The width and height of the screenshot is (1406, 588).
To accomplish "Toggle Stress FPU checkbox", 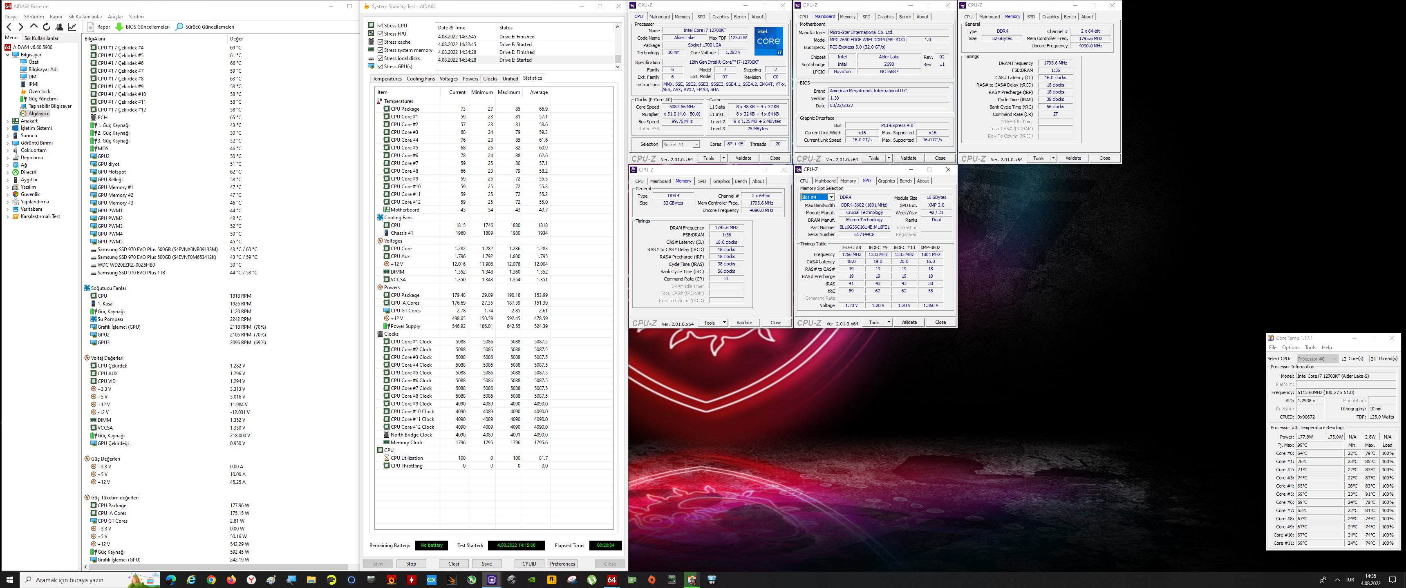I will point(381,34).
